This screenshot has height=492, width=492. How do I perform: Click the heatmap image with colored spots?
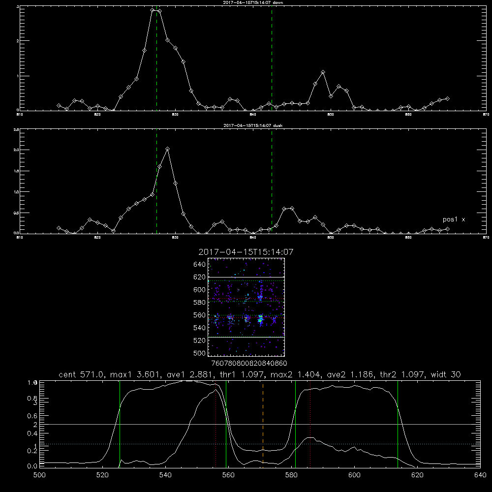[246, 307]
